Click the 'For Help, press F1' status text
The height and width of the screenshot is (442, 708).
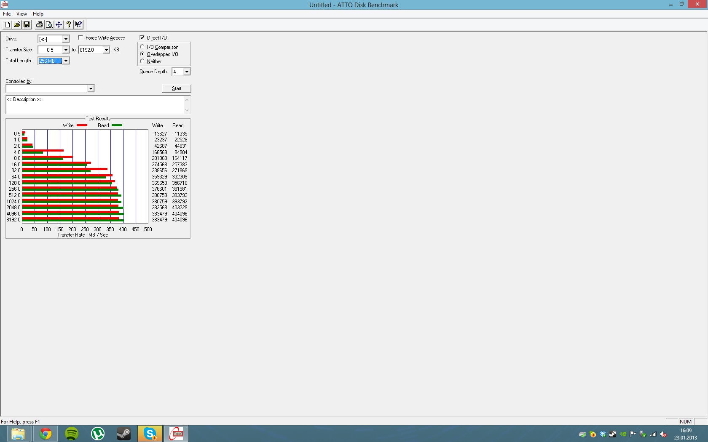tap(20, 422)
